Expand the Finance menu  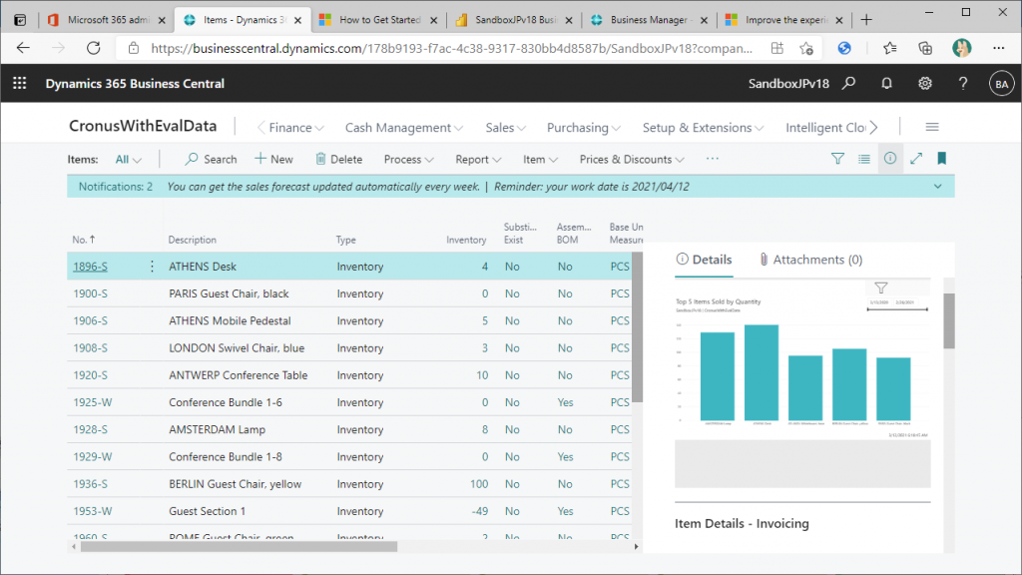click(x=296, y=128)
